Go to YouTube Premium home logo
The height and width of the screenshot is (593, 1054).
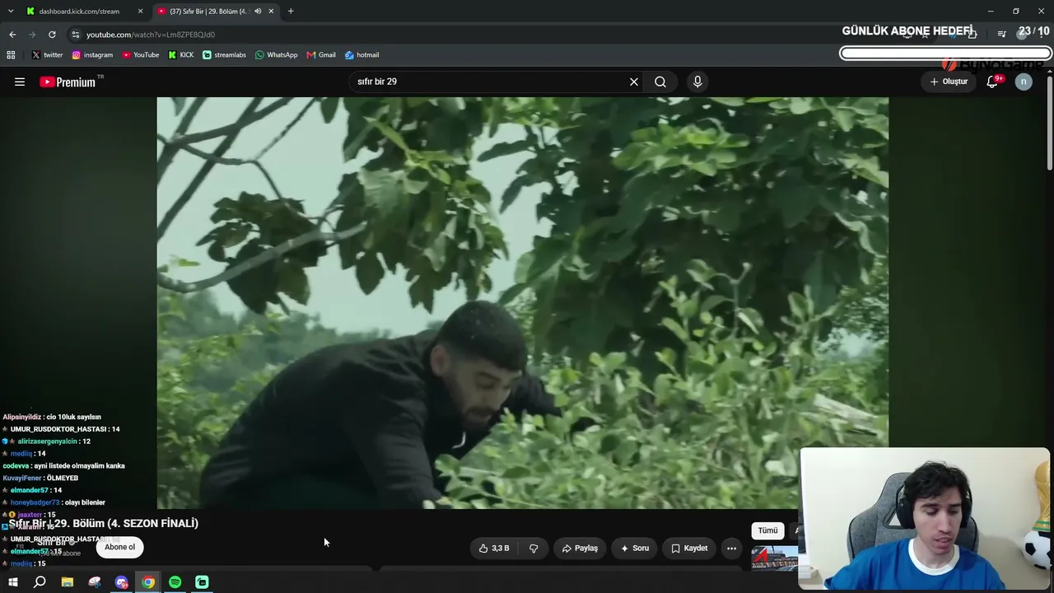(x=68, y=82)
